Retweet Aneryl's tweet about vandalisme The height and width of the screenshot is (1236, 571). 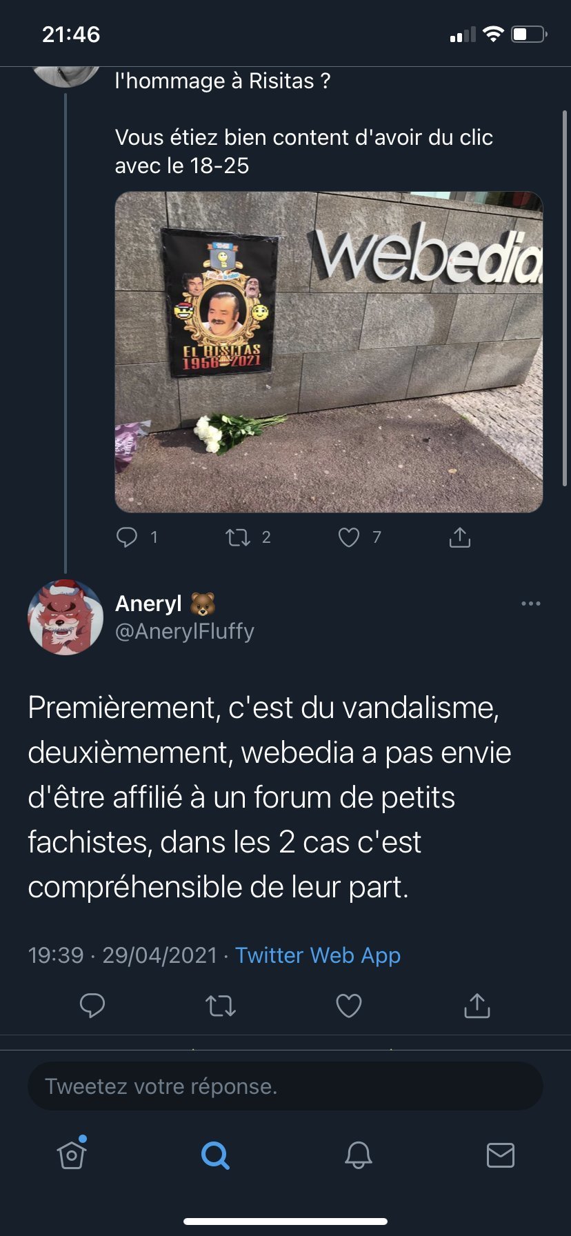[221, 1006]
